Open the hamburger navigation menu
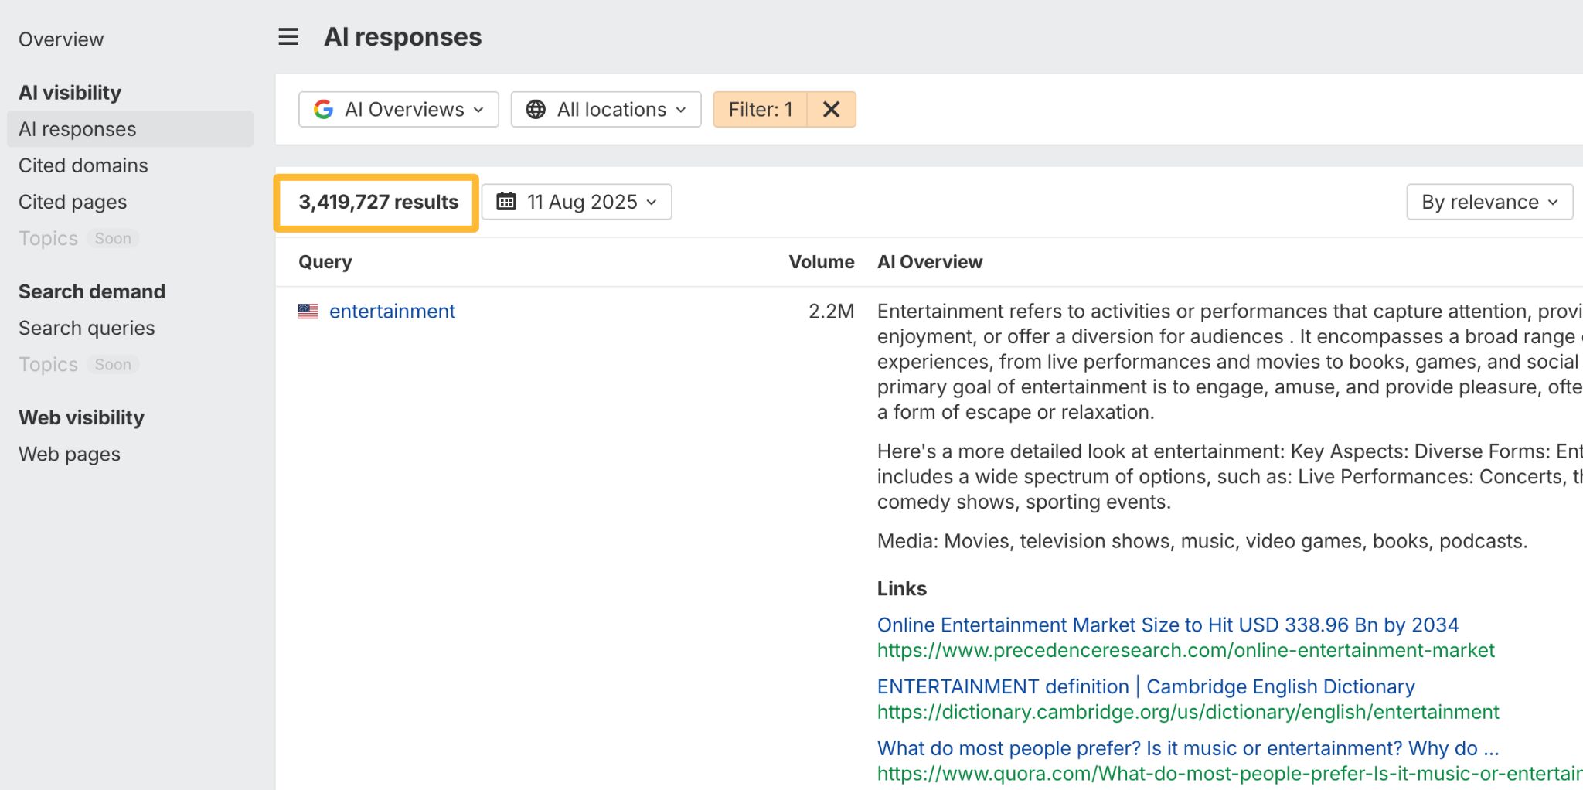 pos(287,36)
